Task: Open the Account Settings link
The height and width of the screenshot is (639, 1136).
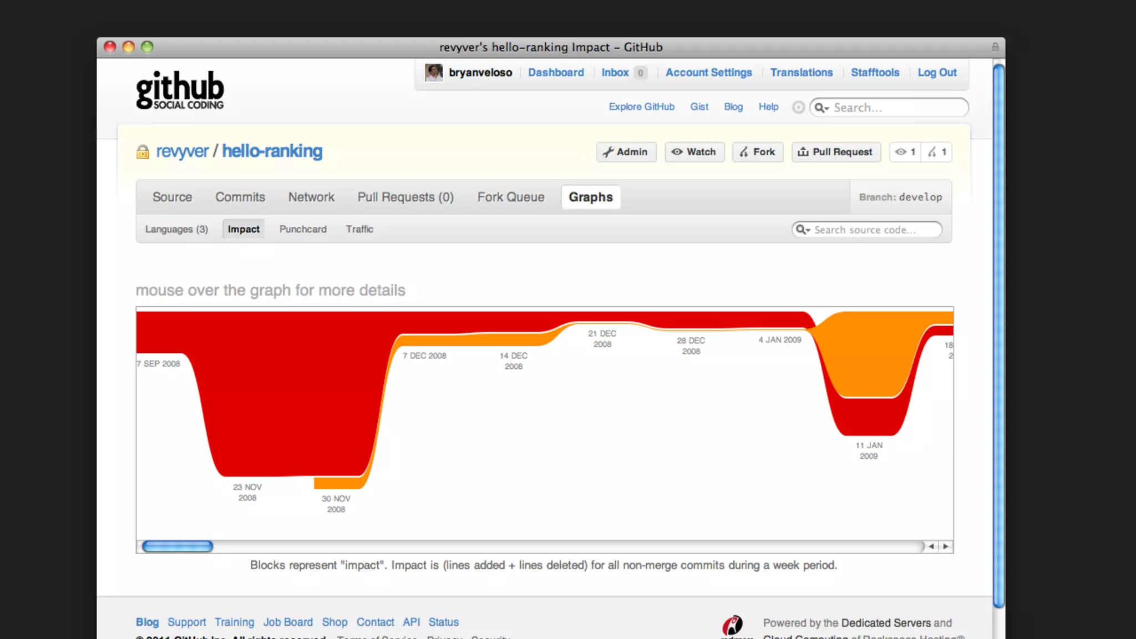Action: pyautogui.click(x=708, y=73)
